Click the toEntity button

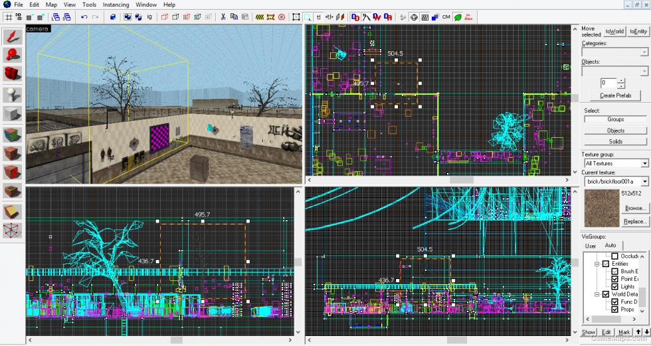pos(638,32)
